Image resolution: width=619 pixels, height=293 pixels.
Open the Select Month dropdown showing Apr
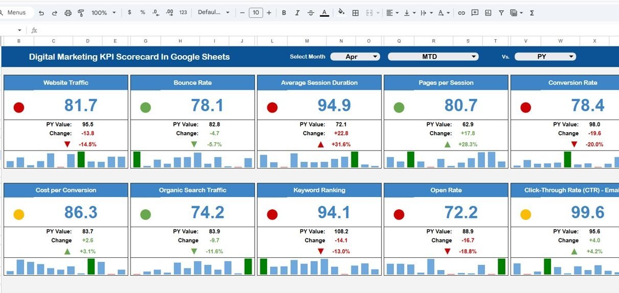(x=355, y=57)
